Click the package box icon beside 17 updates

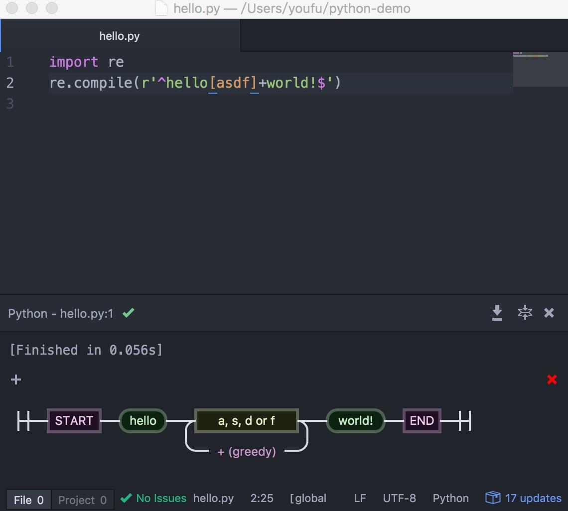(493, 498)
